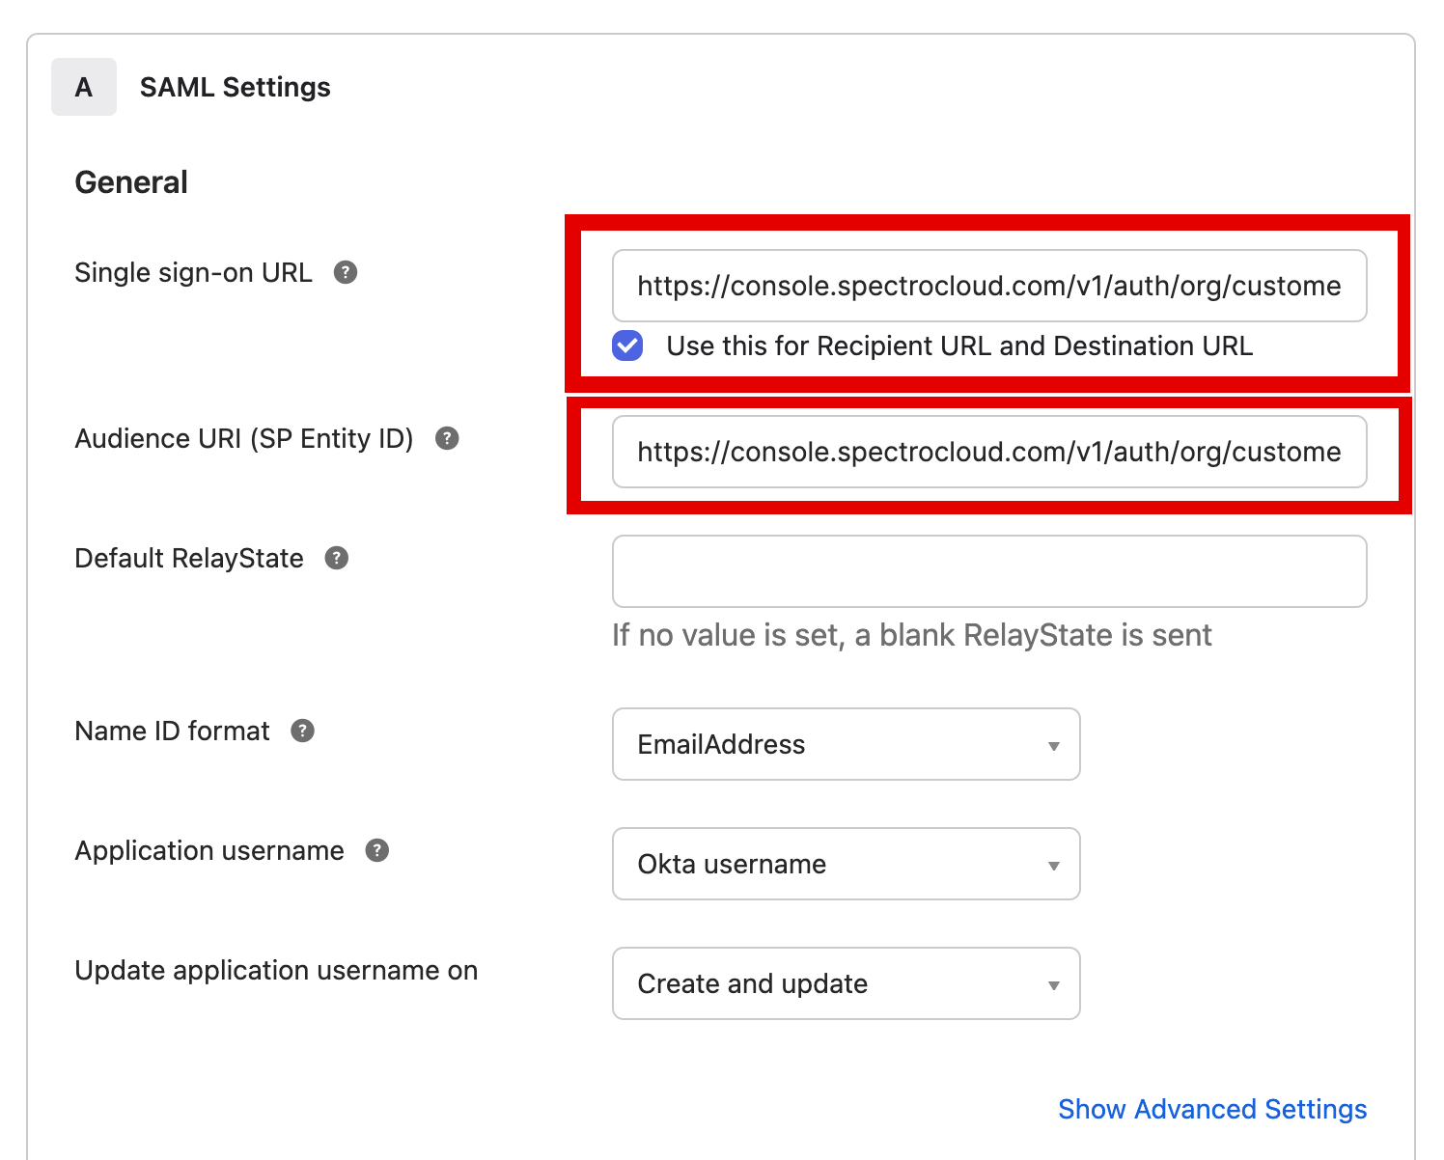Viewport: 1444px width, 1160px height.
Task: Click help icon next to Single sign-on URL
Action: coord(346,272)
